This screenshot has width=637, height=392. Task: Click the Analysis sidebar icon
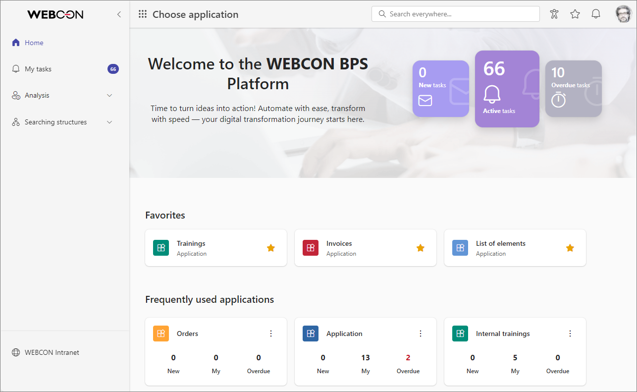[16, 96]
